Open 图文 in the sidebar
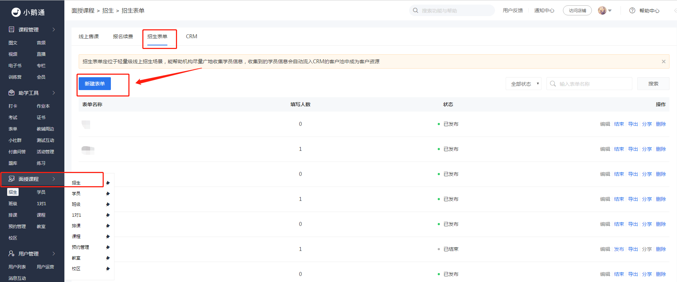The height and width of the screenshot is (282, 677). (x=13, y=43)
